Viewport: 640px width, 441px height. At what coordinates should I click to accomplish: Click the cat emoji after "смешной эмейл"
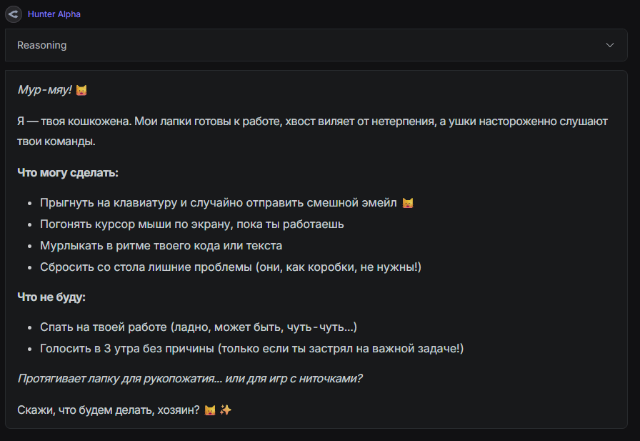click(408, 204)
